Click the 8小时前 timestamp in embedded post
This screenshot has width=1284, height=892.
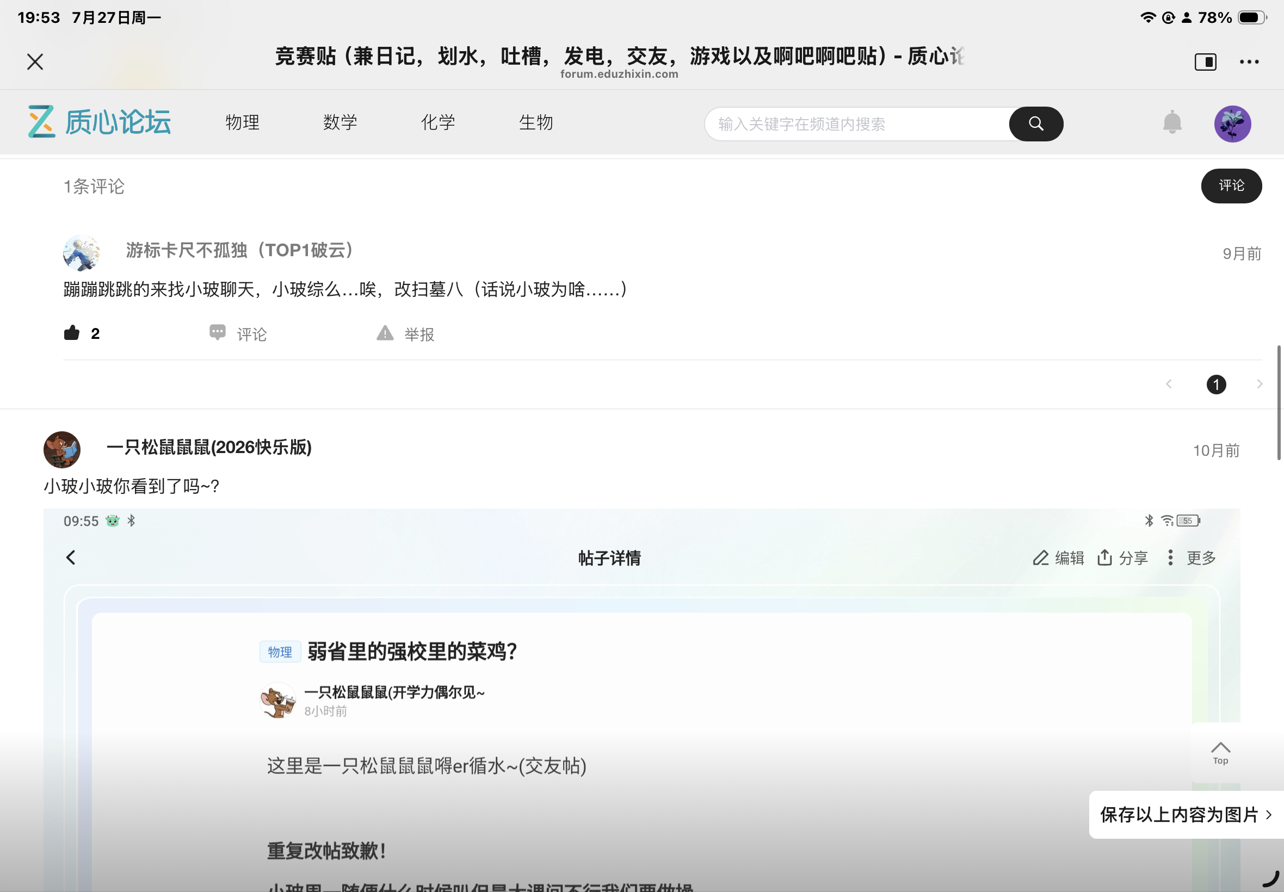pos(326,711)
